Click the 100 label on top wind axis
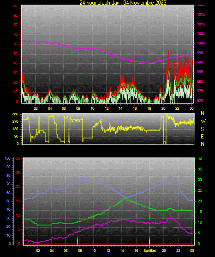This screenshot has height=257, width=215. click(x=14, y=6)
